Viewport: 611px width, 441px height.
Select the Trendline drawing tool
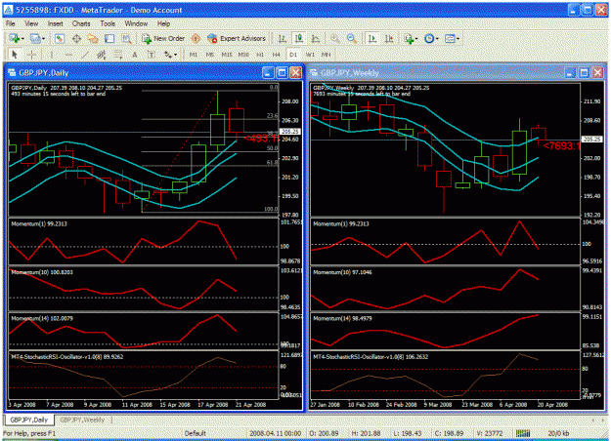(x=84, y=55)
